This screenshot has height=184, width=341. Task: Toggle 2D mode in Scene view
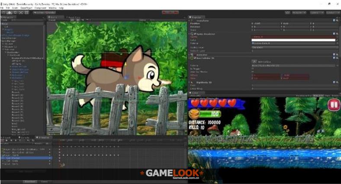pyautogui.click(x=72, y=20)
